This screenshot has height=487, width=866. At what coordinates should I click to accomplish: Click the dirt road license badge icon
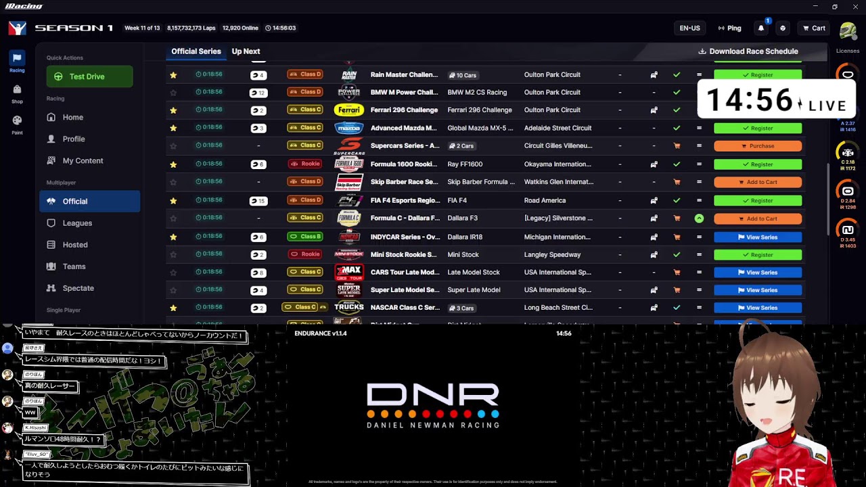(848, 230)
